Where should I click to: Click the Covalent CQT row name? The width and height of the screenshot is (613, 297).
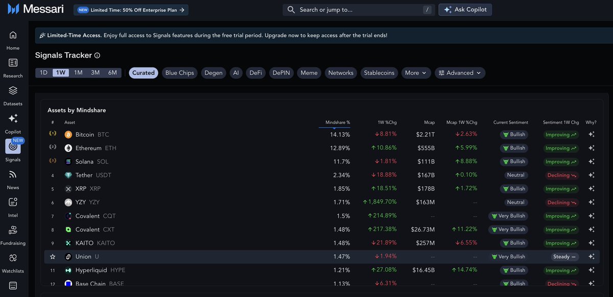pyautogui.click(x=96, y=216)
